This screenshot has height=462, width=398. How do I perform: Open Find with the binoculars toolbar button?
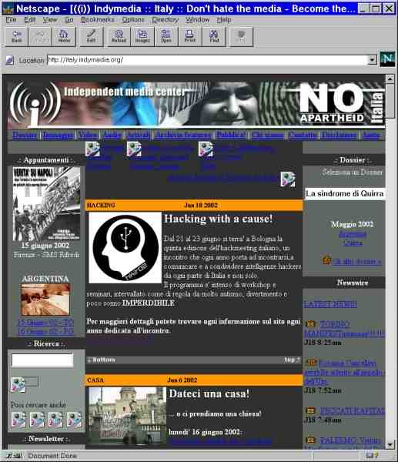(x=214, y=36)
